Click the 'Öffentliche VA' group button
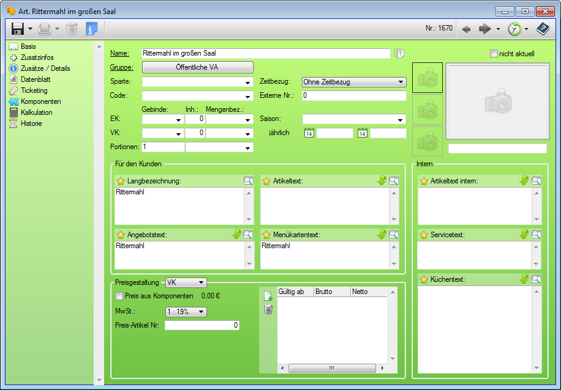This screenshot has width=561, height=390. coord(197,67)
